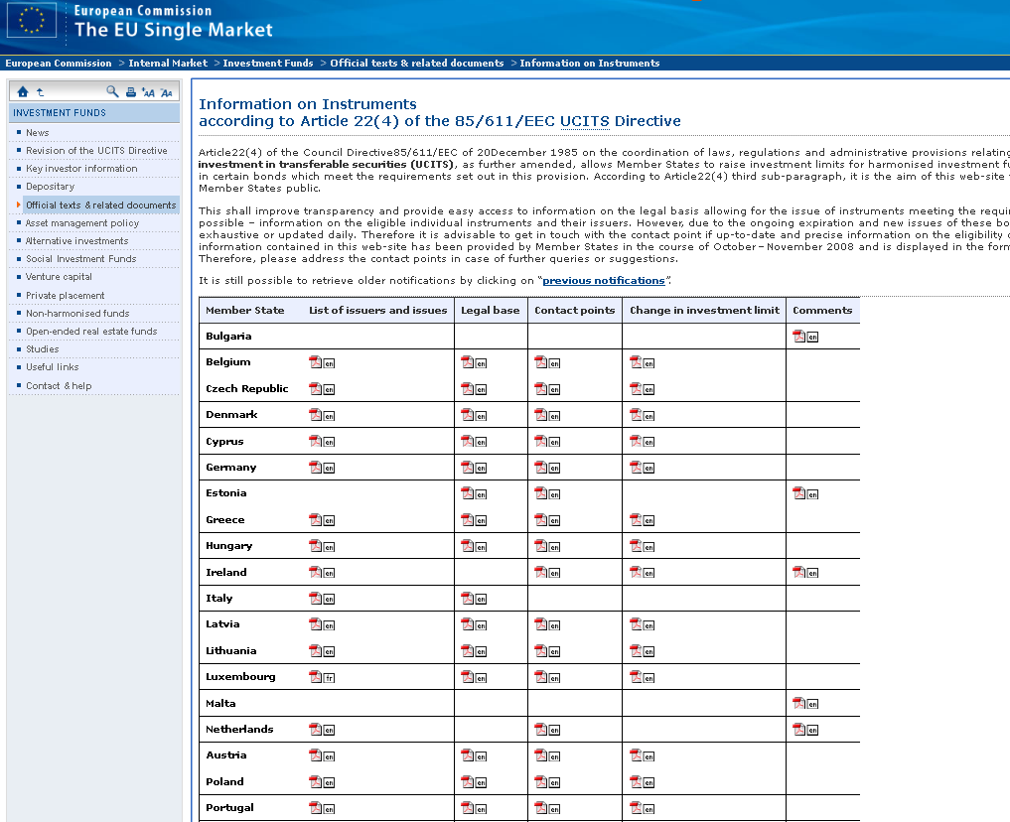Select Venture capital in sidebar
The height and width of the screenshot is (822, 1010).
(x=59, y=277)
